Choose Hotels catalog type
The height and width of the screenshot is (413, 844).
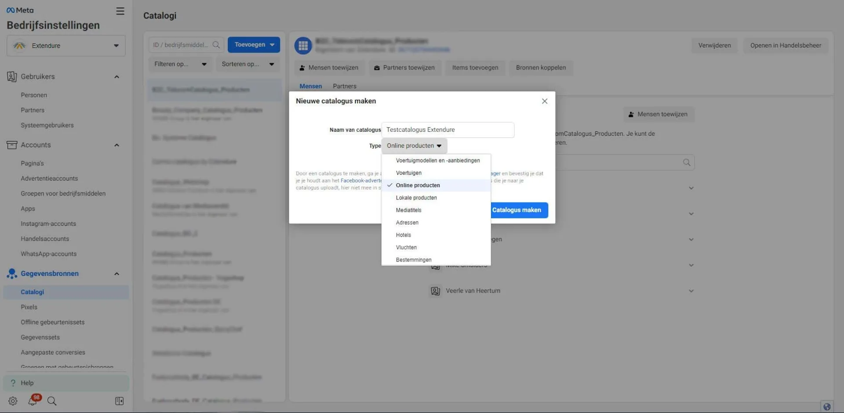tap(436, 235)
